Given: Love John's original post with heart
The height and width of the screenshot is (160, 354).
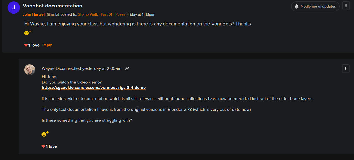Looking at the screenshot, I should pyautogui.click(x=26, y=45).
